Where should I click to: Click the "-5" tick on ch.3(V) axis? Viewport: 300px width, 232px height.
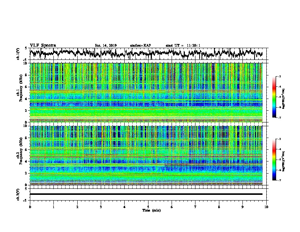click(x=26, y=201)
